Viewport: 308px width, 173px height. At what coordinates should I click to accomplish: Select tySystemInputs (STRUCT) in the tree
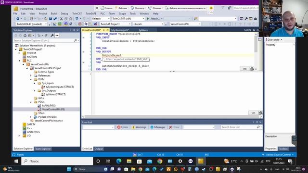pos(60,87)
